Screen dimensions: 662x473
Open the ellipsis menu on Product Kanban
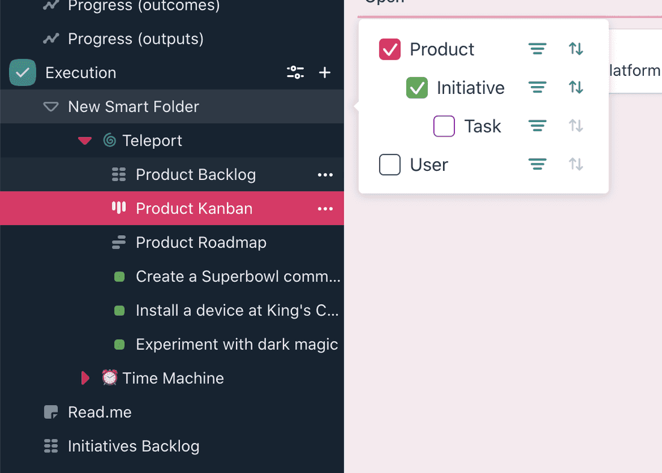tap(325, 208)
